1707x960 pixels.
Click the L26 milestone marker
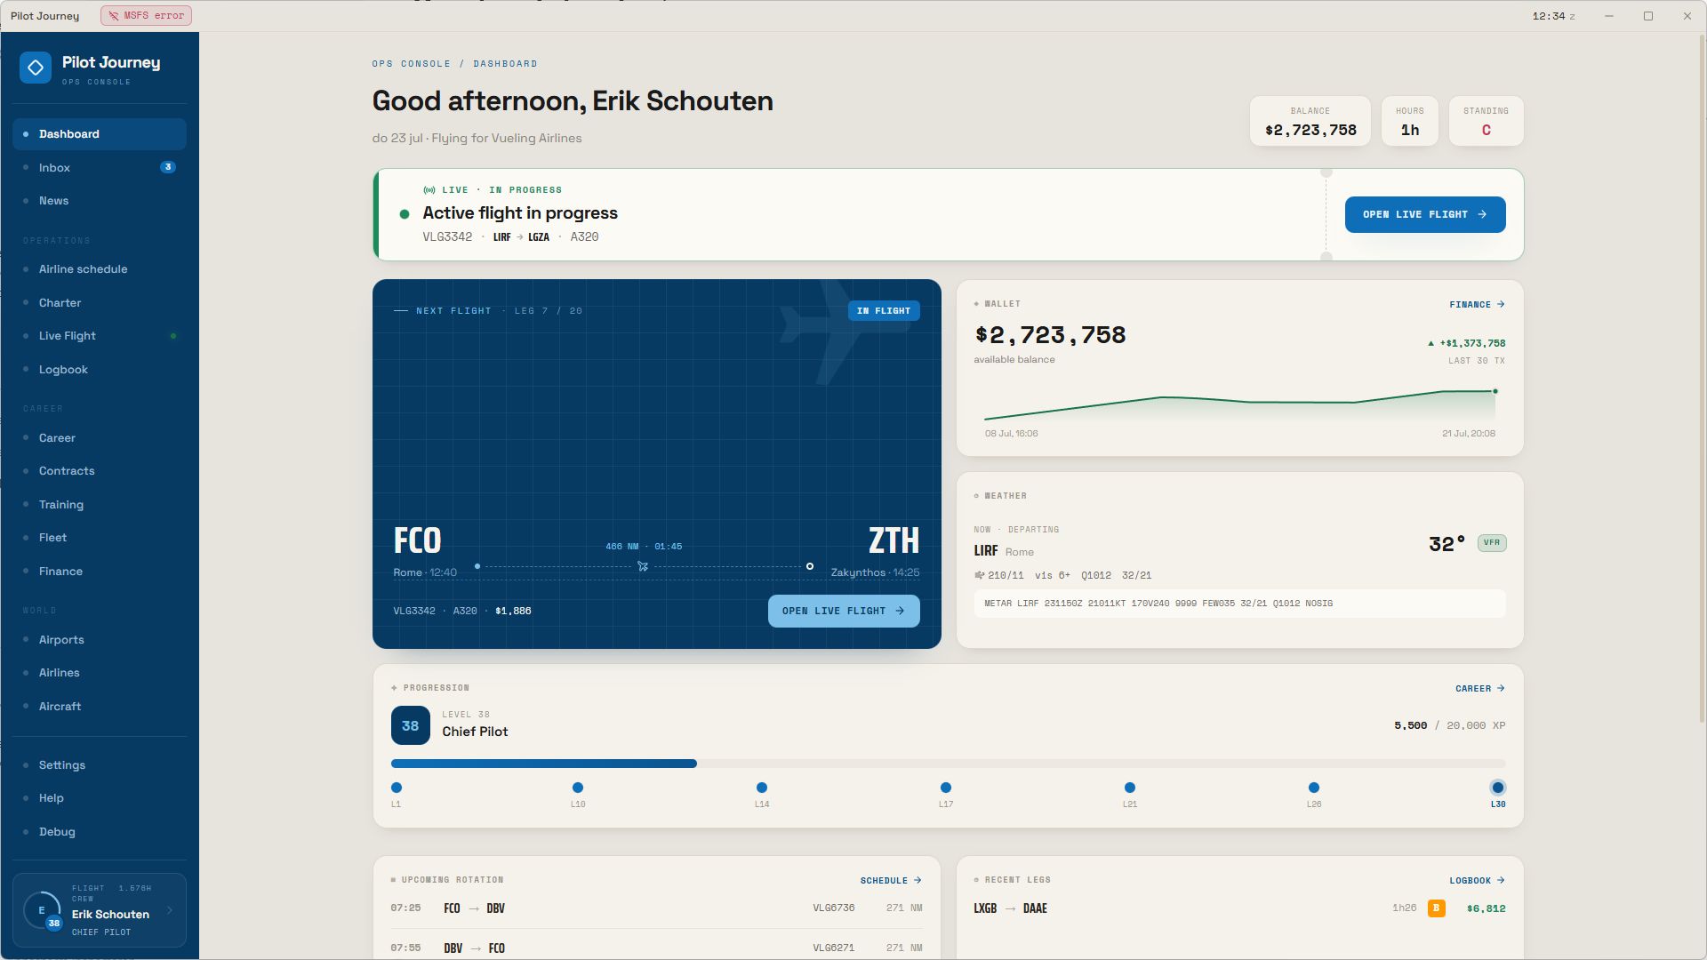click(x=1314, y=788)
